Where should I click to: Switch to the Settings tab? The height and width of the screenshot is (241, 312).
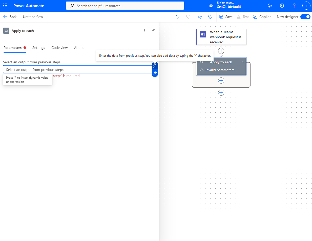tap(38, 48)
